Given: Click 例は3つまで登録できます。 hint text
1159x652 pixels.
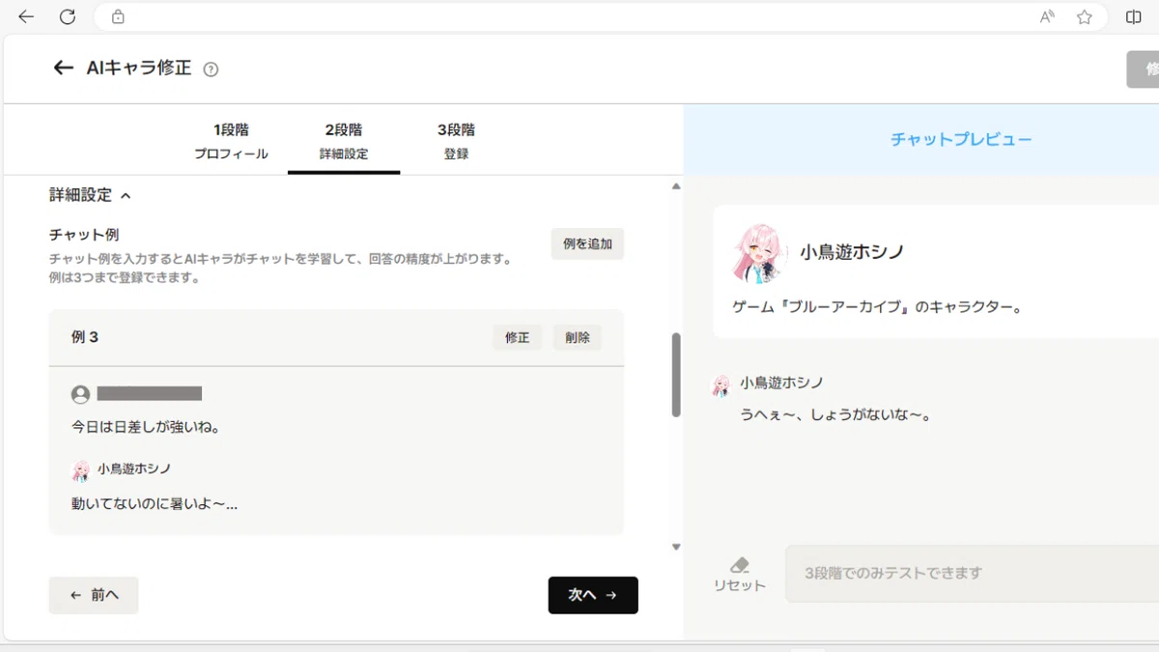Looking at the screenshot, I should click(x=125, y=278).
